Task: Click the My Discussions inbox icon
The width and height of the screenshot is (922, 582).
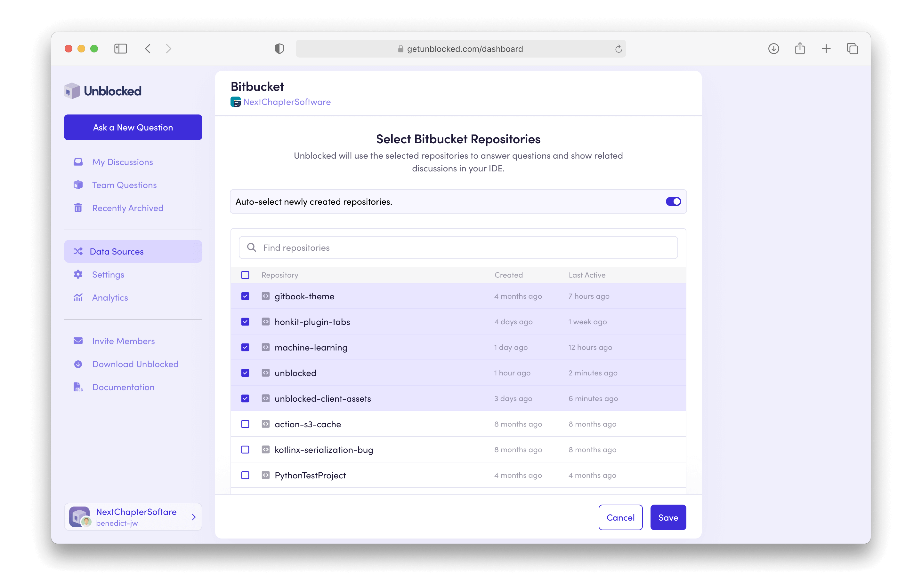Action: [x=78, y=162]
